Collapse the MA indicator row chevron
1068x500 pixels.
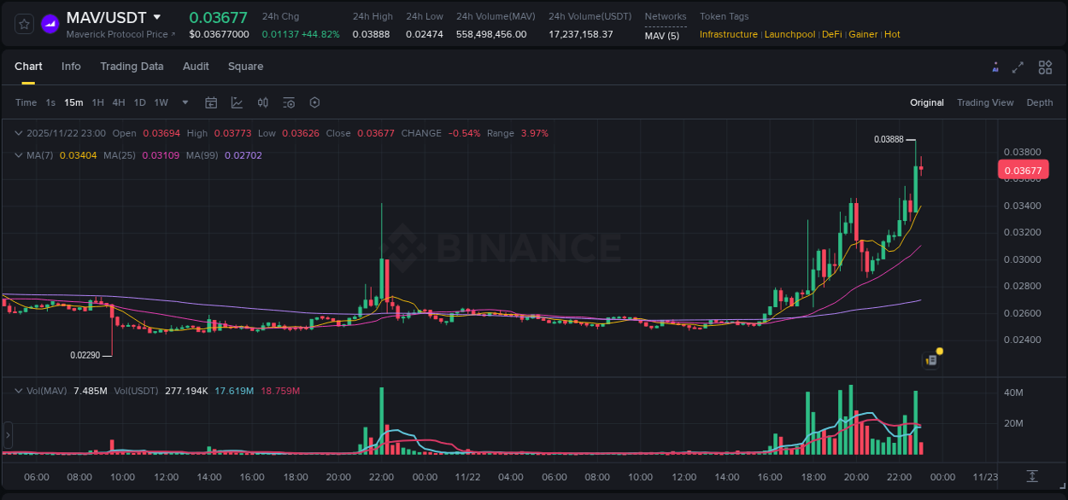point(18,155)
